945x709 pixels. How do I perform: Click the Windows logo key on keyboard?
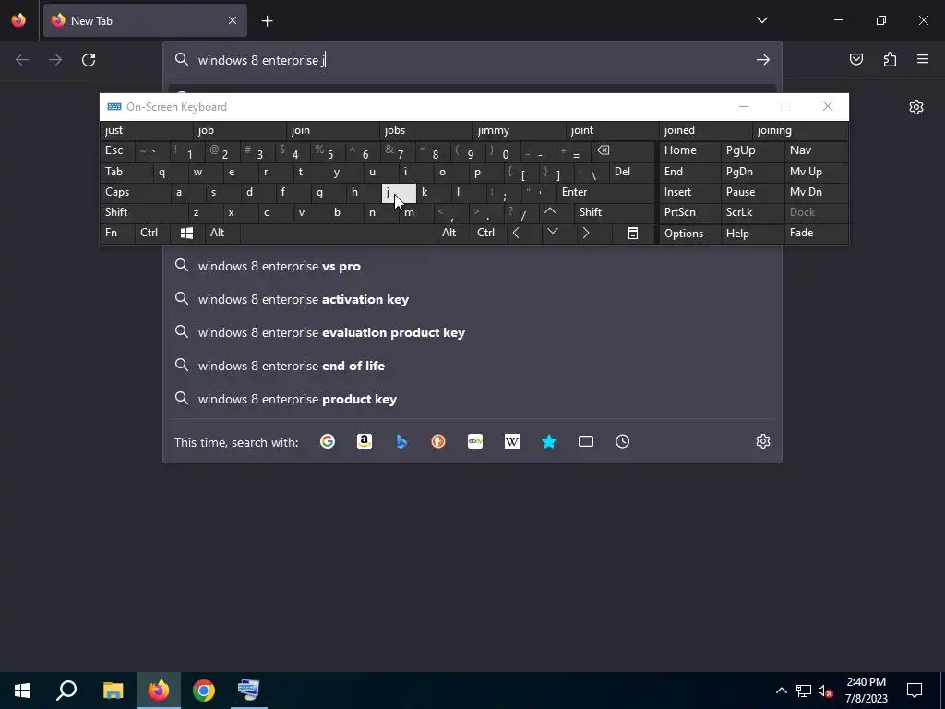click(186, 233)
